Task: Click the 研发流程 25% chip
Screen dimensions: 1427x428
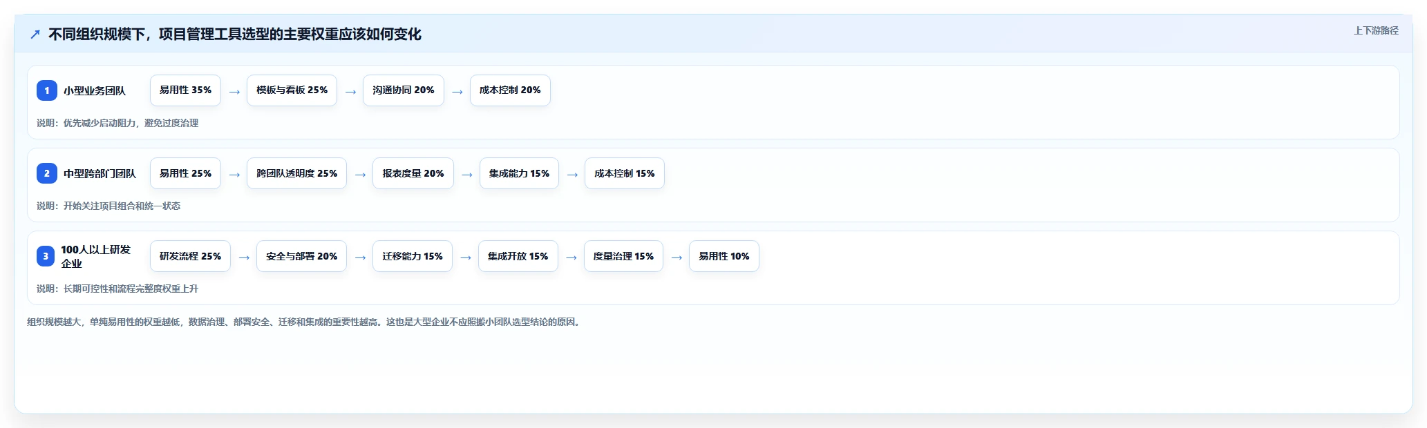Action: click(190, 256)
